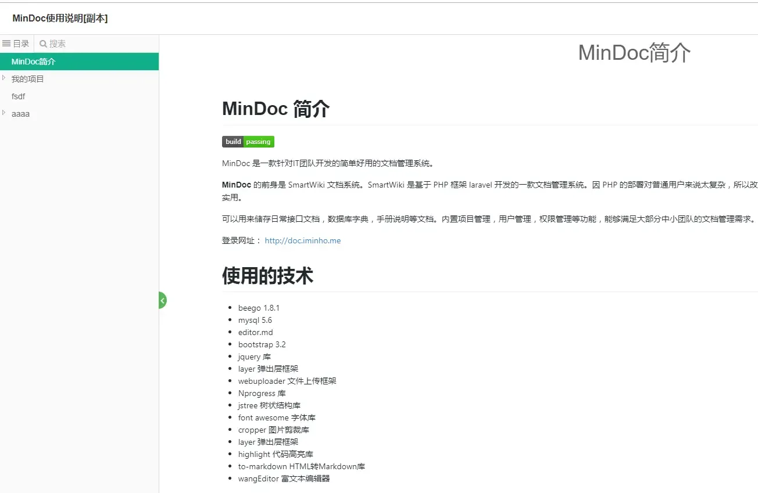
Task: Click the editor.md list item
Action: pos(256,332)
